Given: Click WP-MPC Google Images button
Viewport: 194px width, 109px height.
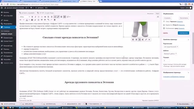Looking at the screenshot, I should click(45, 13).
